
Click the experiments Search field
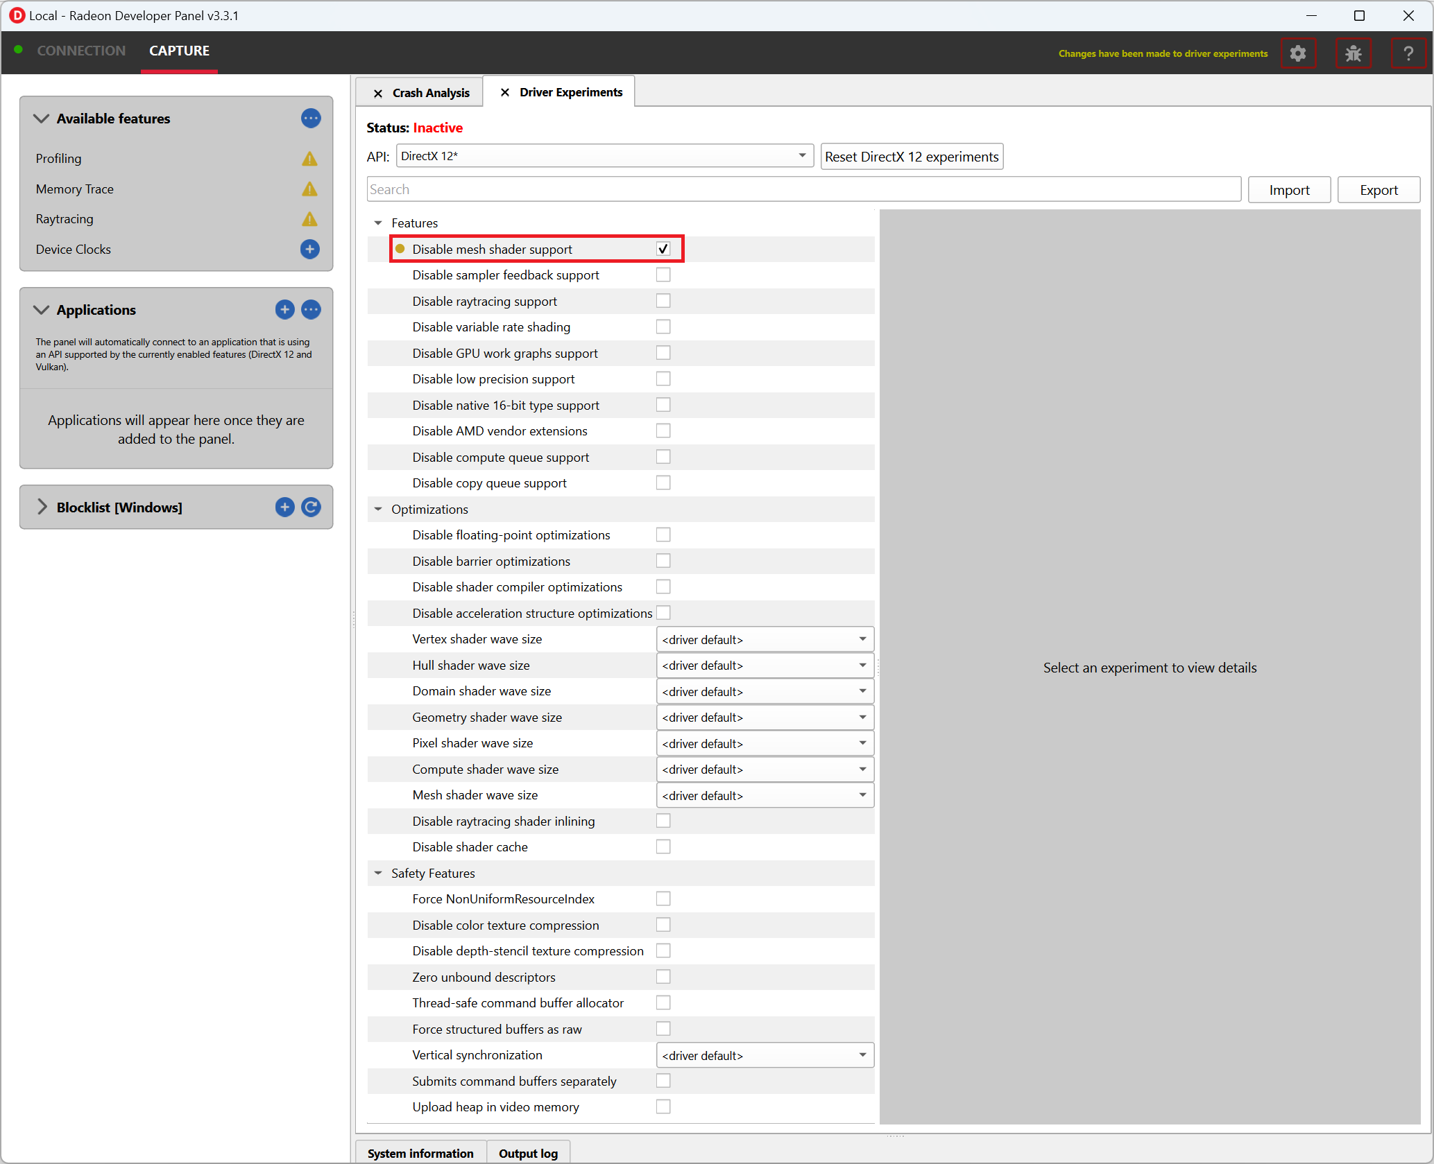803,189
